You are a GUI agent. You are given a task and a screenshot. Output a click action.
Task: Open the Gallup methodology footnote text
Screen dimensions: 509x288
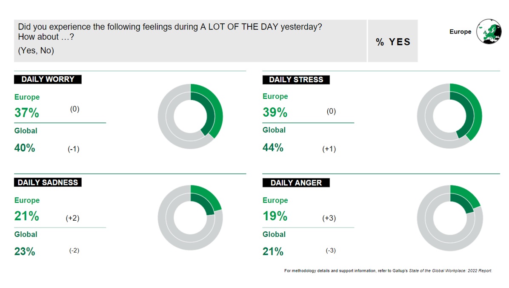point(388,271)
